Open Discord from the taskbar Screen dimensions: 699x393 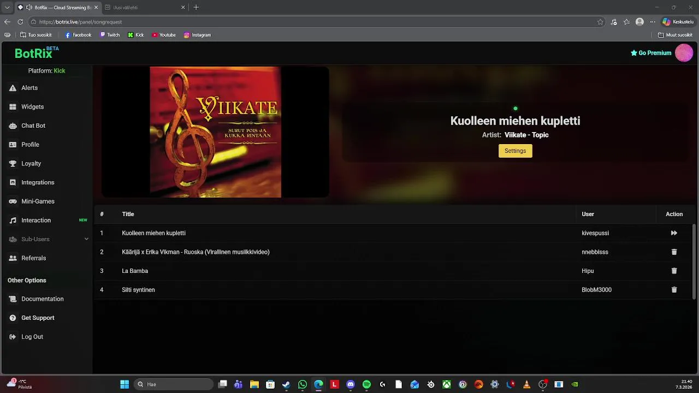(351, 384)
